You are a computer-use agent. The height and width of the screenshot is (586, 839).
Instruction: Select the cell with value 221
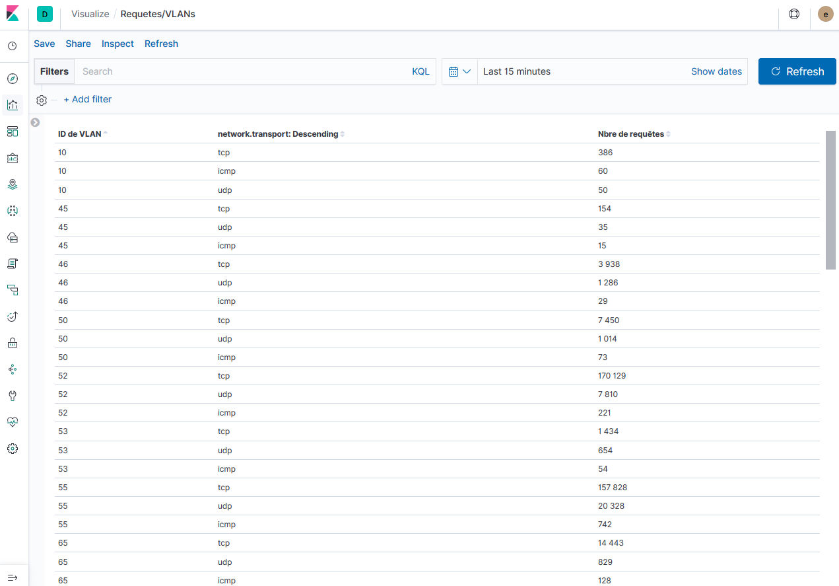pyautogui.click(x=605, y=412)
